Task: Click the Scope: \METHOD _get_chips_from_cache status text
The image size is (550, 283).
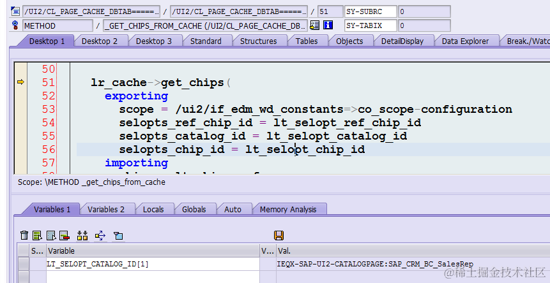Action: [x=91, y=182]
